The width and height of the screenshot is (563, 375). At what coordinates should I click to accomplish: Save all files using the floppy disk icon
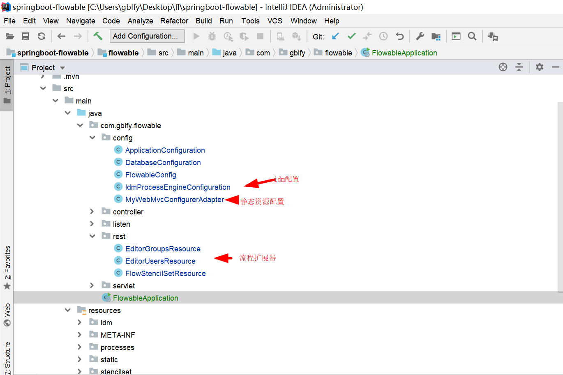point(25,36)
